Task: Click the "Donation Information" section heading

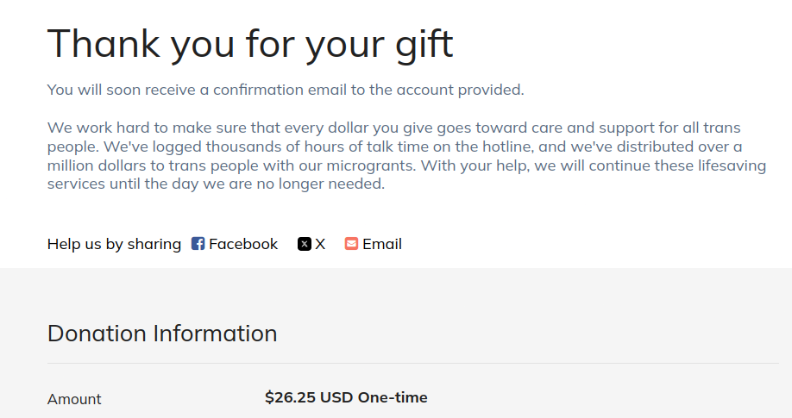Action: pos(162,334)
